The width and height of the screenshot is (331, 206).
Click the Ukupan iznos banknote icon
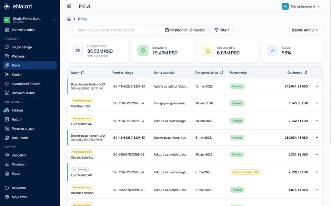pyautogui.click(x=78, y=51)
